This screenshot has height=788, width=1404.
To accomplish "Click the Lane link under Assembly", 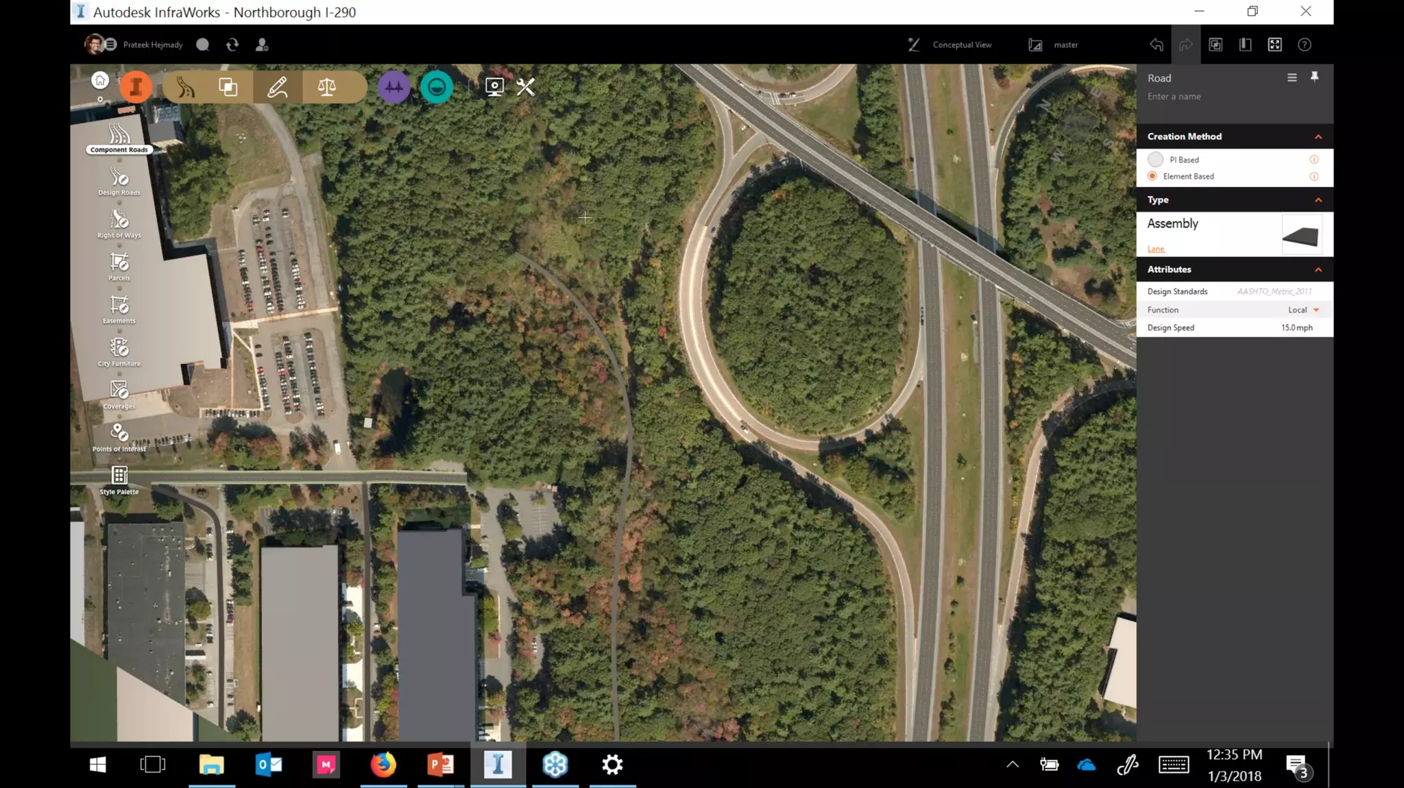I will click(x=1156, y=249).
